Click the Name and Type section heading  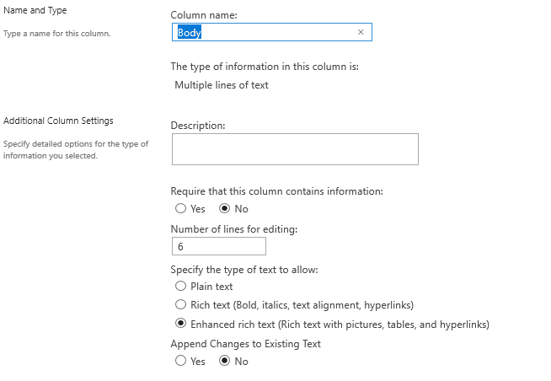tap(35, 10)
